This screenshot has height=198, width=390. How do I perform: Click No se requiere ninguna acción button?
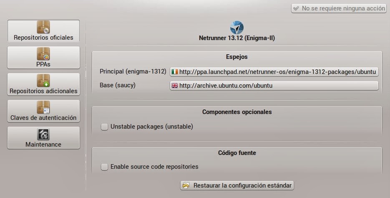(339, 8)
